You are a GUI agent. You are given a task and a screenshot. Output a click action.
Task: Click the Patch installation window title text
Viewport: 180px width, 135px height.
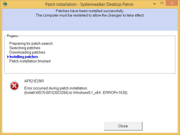click(x=89, y=4)
